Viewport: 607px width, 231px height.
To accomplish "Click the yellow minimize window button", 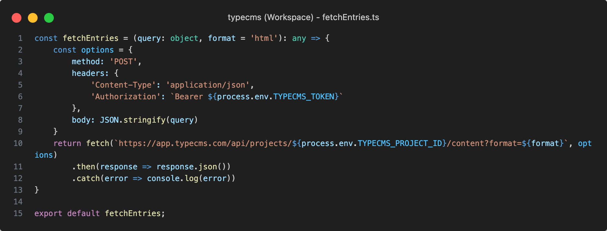I will coord(33,18).
